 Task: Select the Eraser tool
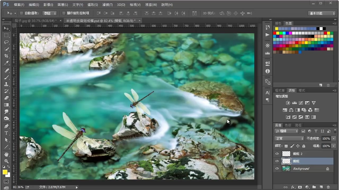(7, 98)
